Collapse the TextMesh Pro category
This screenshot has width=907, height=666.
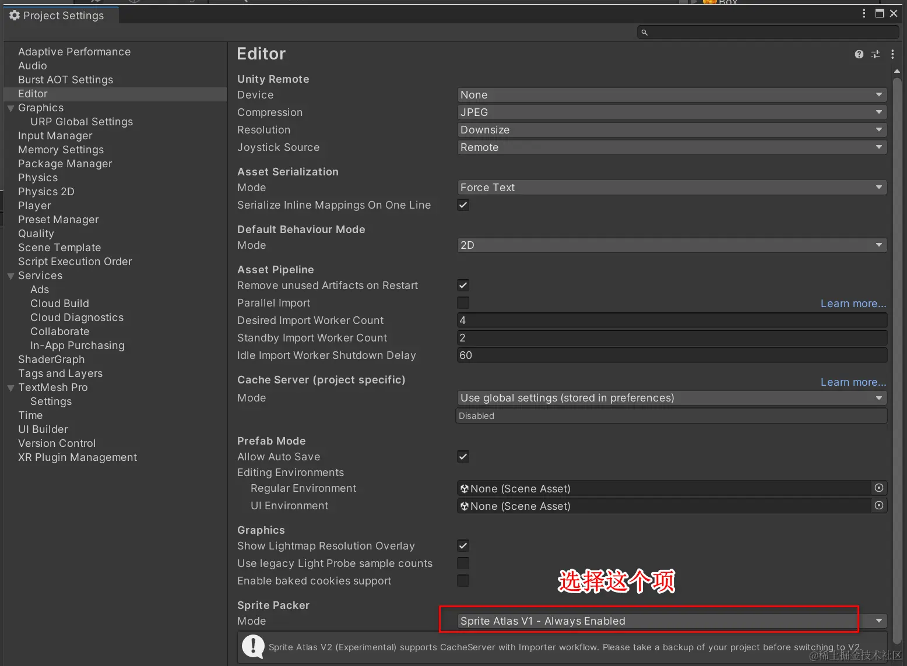10,388
